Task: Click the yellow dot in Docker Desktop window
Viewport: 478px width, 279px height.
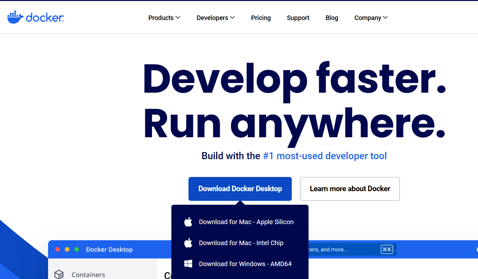Action: pos(67,249)
